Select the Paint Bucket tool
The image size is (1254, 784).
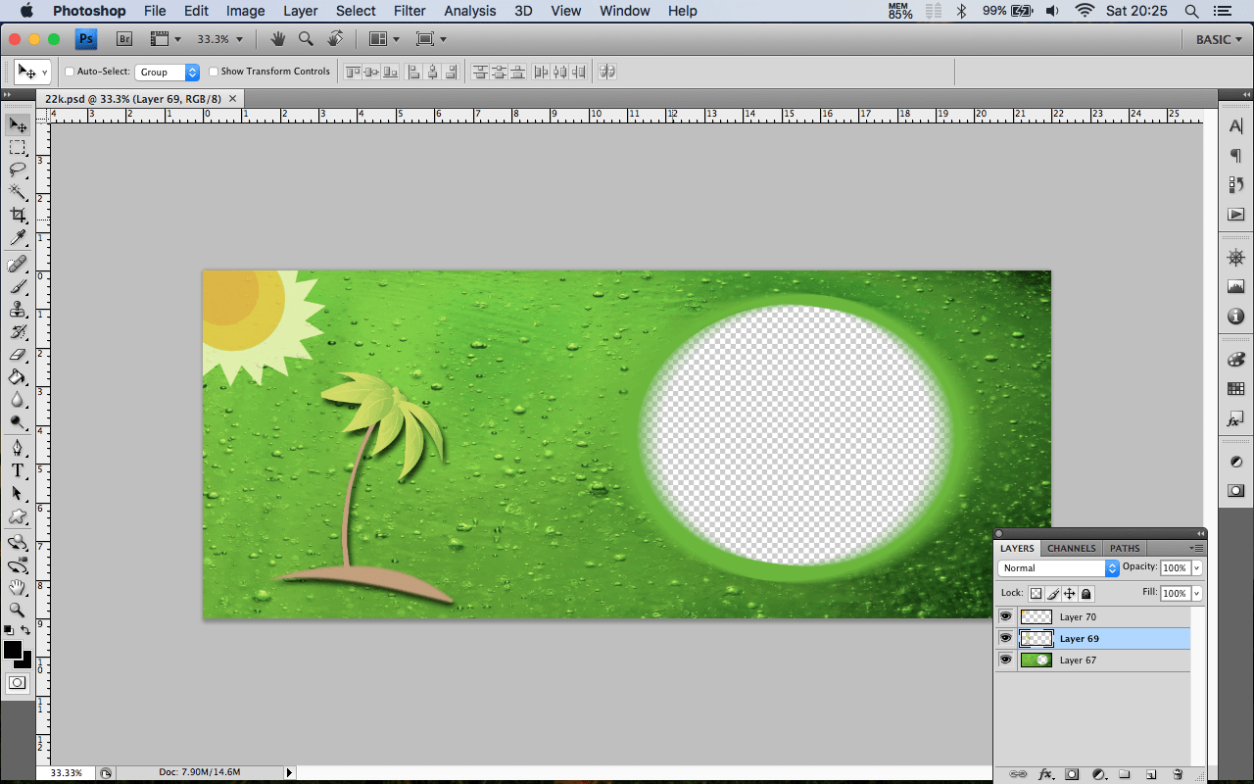(18, 377)
